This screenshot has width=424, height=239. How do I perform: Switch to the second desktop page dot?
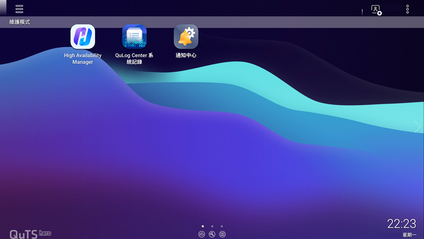click(212, 226)
